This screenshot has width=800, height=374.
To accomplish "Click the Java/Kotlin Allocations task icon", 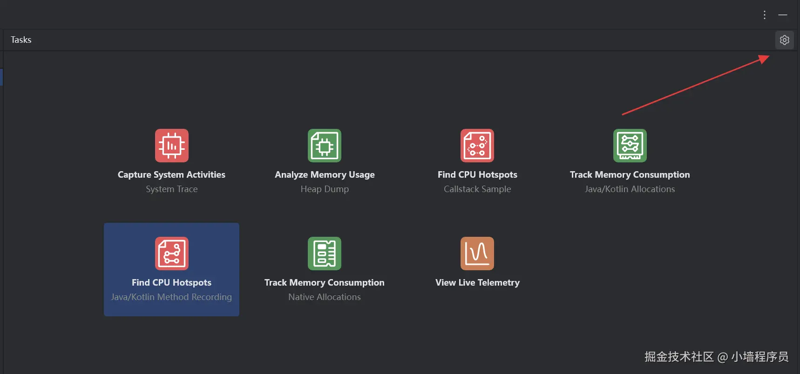I will tap(630, 146).
